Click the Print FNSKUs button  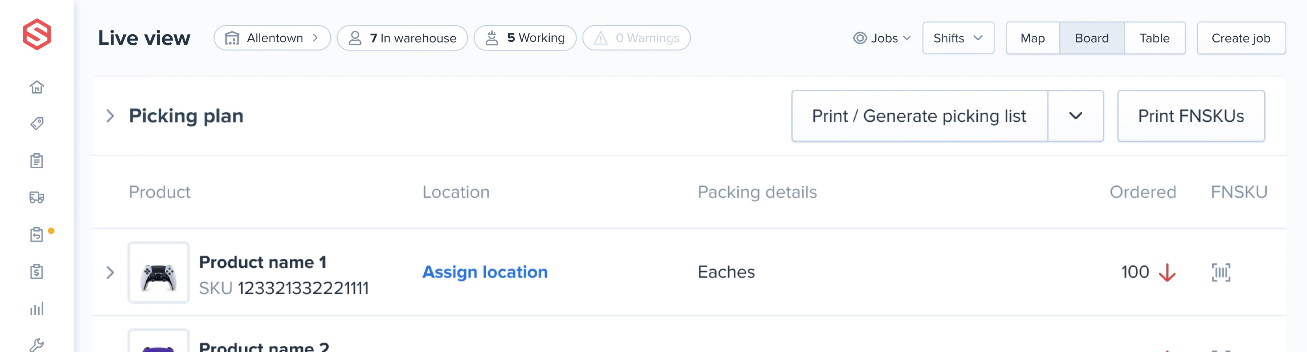pyautogui.click(x=1191, y=116)
